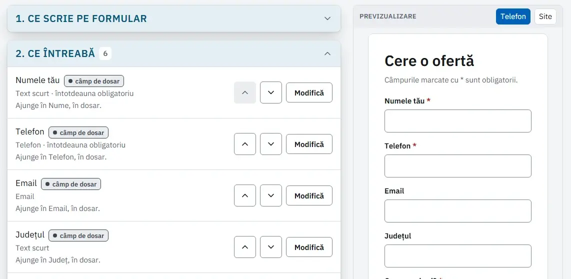Click the 'PREVIZUALIZARE' panel label

388,16
